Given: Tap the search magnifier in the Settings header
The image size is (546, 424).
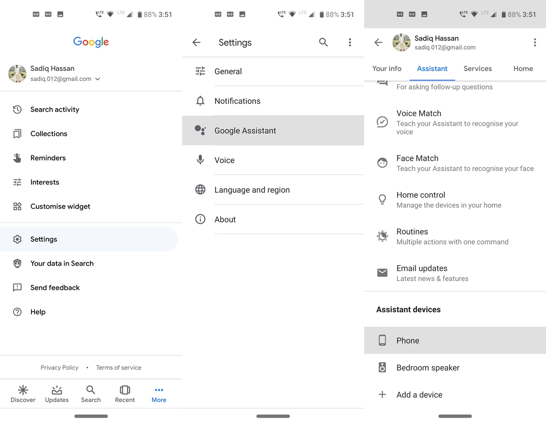Looking at the screenshot, I should 324,42.
